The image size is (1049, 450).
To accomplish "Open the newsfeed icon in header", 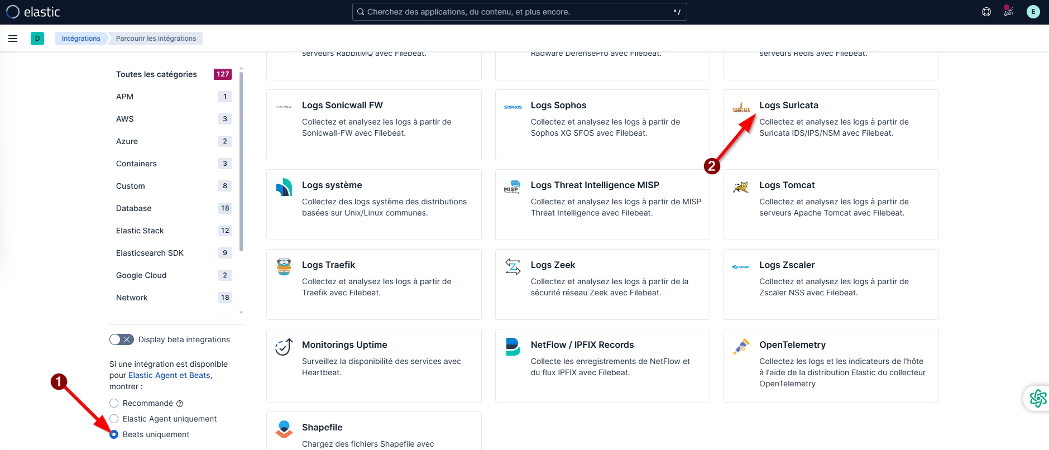I will coord(1008,12).
